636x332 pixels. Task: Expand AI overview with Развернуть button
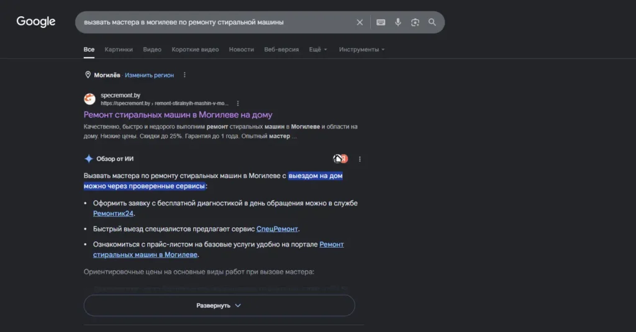(219, 305)
